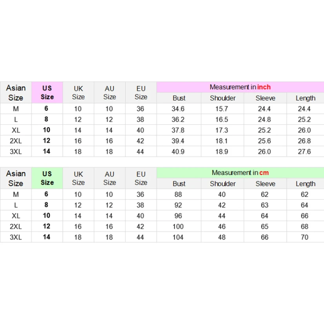Click the 18.1 shoulder value
The image size is (324, 324).
pos(222,141)
